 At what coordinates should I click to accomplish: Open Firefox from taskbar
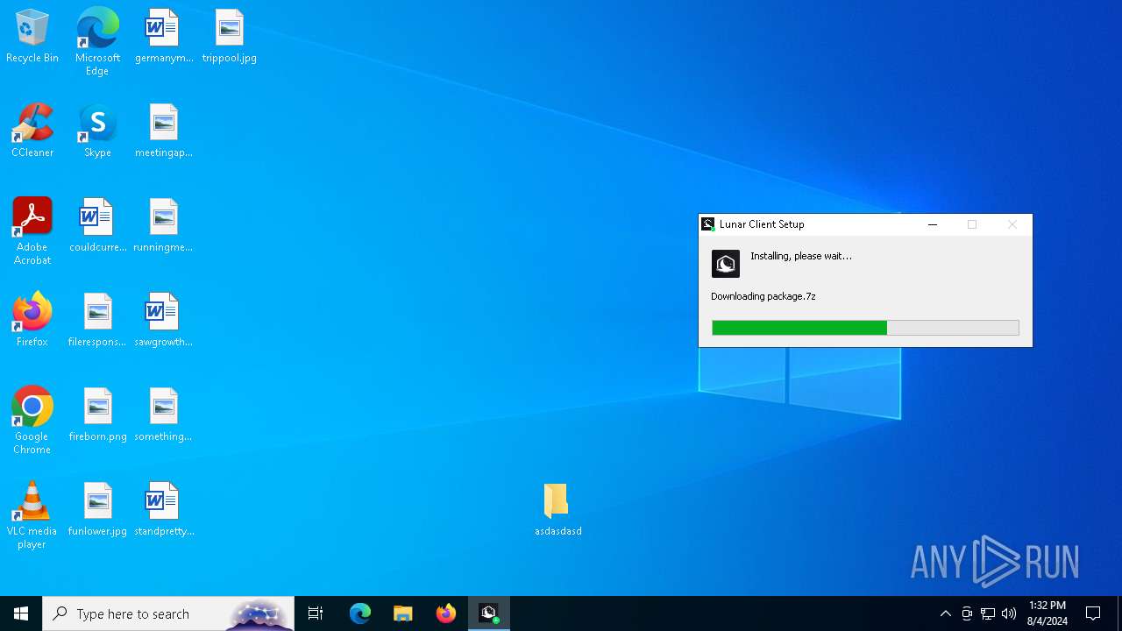point(446,613)
